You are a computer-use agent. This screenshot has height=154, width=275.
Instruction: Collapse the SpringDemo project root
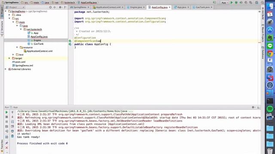6,12
